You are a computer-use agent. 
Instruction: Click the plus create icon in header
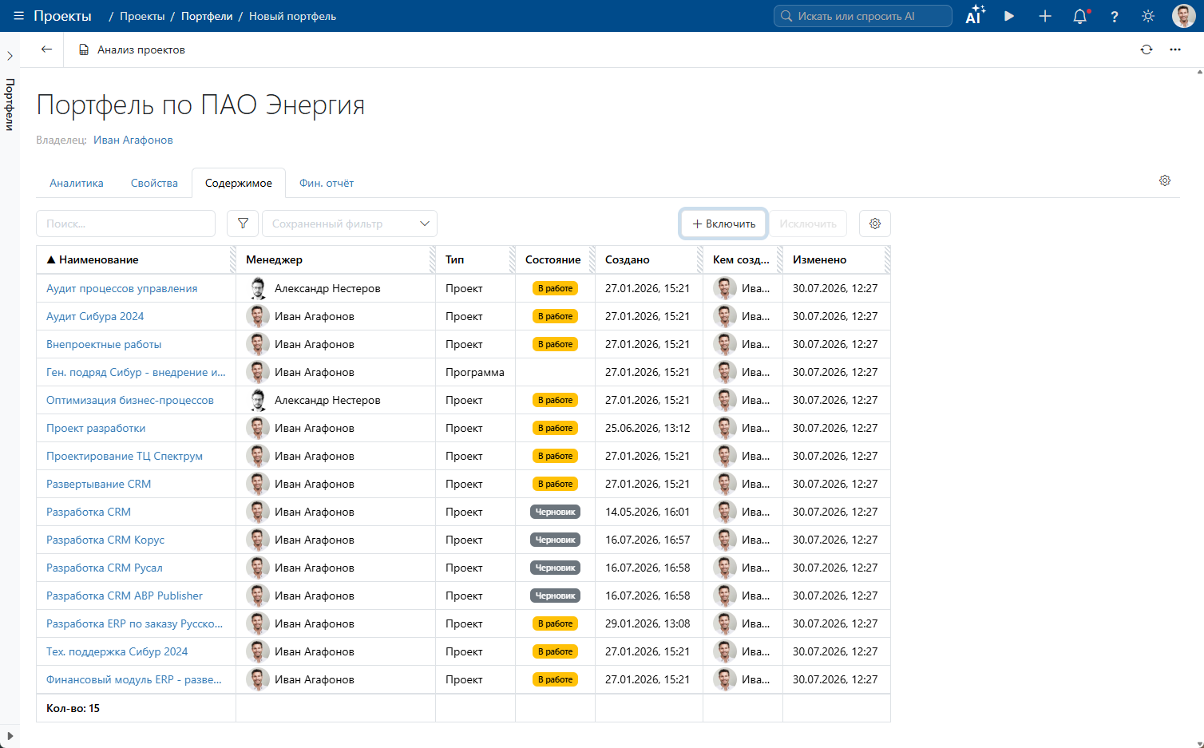point(1045,16)
